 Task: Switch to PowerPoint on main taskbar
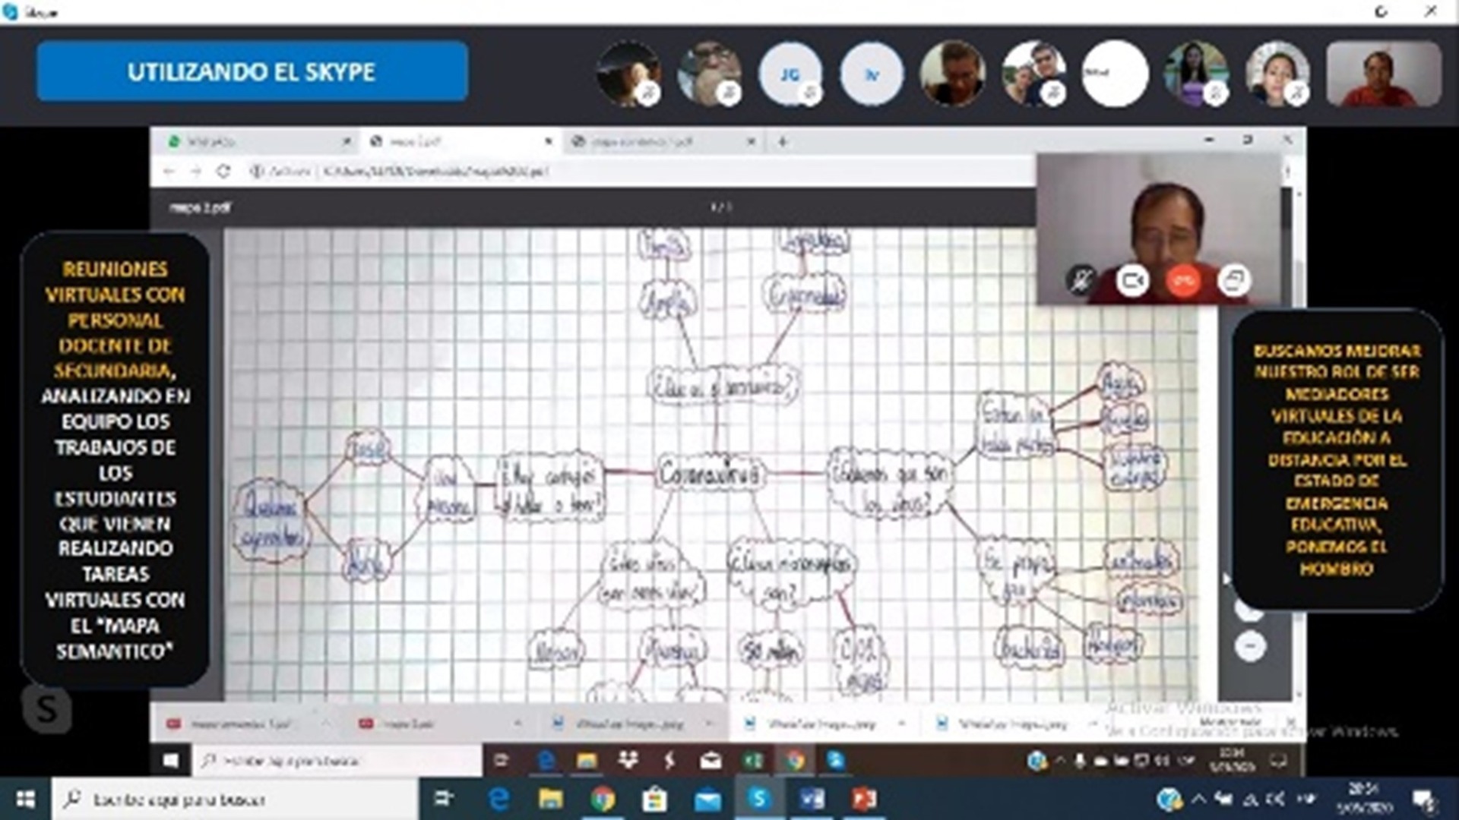click(x=864, y=799)
